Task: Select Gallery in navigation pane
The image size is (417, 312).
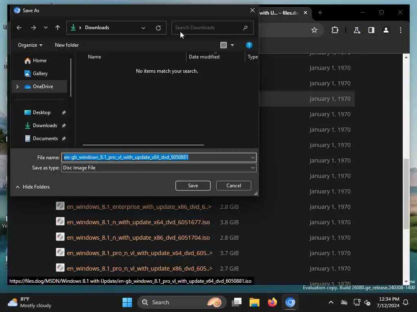Action: [x=40, y=74]
